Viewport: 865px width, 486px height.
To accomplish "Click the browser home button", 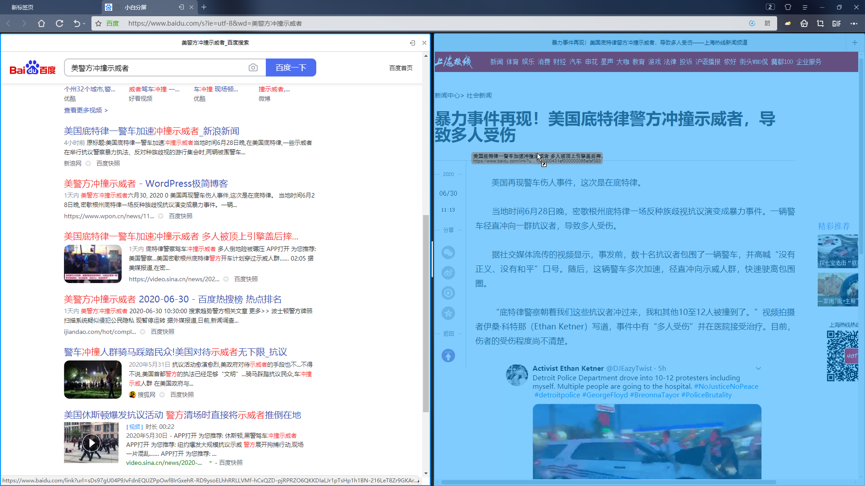I will click(x=41, y=23).
